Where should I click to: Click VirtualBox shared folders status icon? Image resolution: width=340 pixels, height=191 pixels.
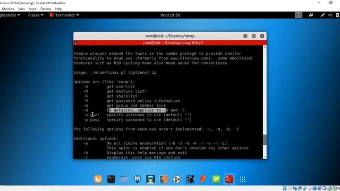tap(309, 188)
